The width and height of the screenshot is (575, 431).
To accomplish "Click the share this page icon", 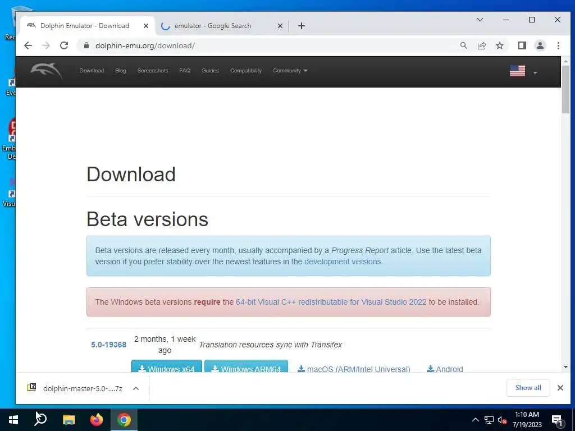I will pos(481,45).
